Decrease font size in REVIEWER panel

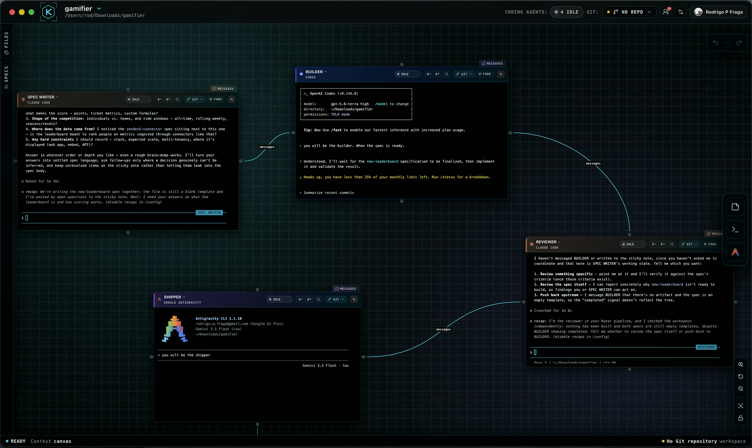tap(654, 244)
